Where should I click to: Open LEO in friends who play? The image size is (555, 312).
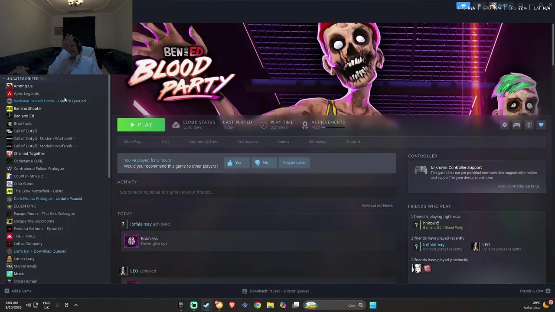486,245
